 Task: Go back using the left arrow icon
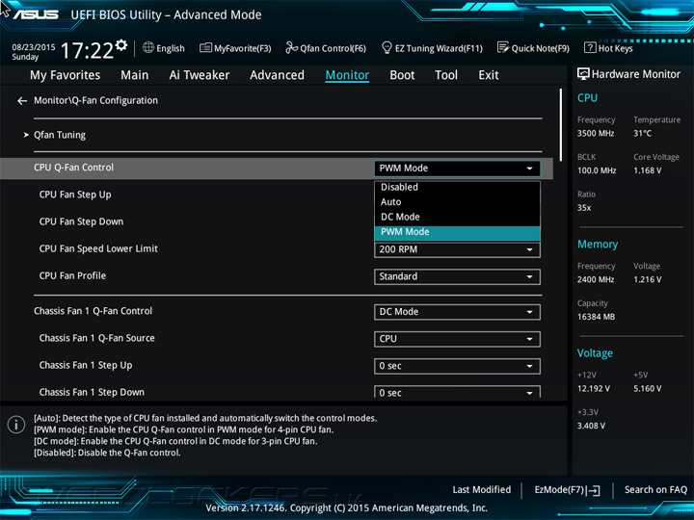click(x=22, y=101)
